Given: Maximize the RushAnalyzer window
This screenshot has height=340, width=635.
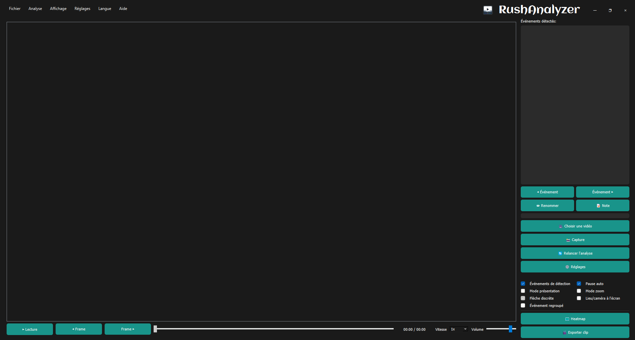Looking at the screenshot, I should 610,10.
